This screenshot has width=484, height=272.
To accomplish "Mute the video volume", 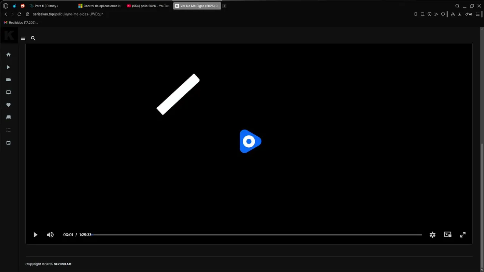I will [x=50, y=235].
